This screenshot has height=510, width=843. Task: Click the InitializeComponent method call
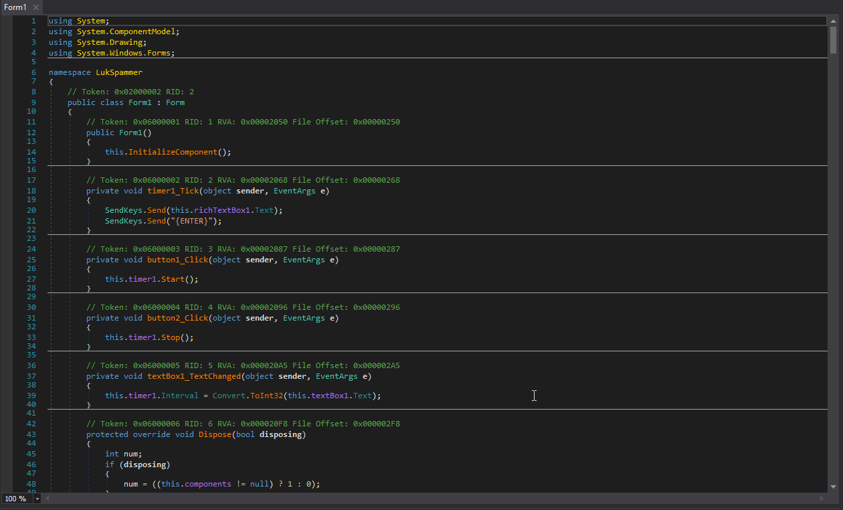click(x=173, y=152)
